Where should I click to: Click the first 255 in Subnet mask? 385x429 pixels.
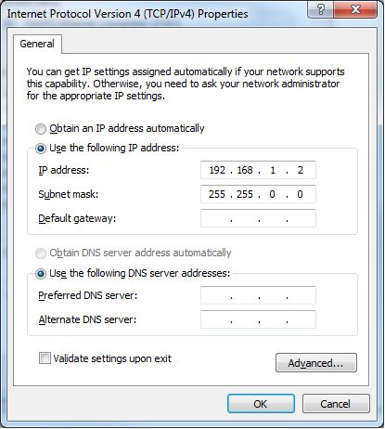coord(217,194)
